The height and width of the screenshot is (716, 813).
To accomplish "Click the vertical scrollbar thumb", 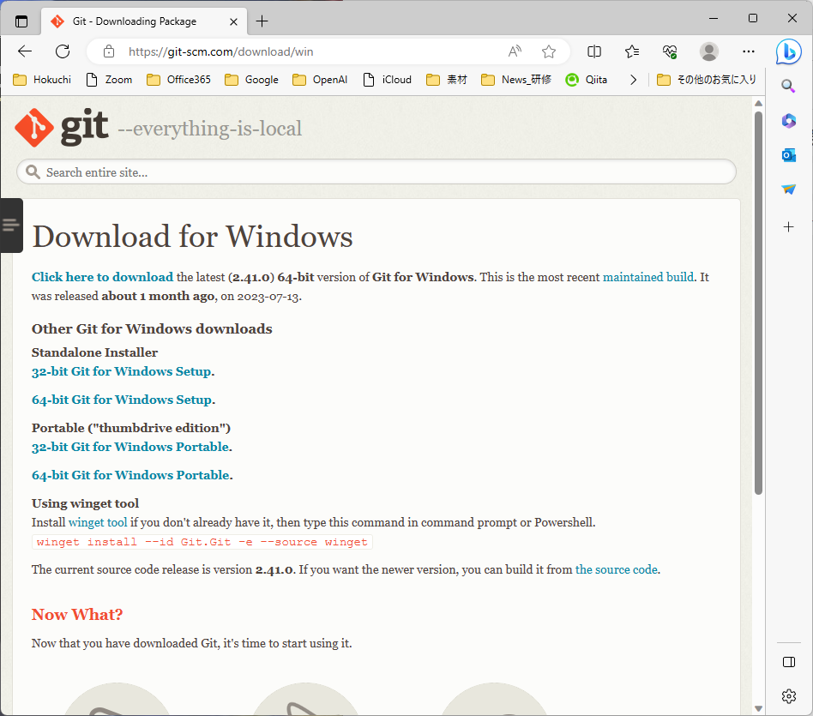I will (759, 303).
